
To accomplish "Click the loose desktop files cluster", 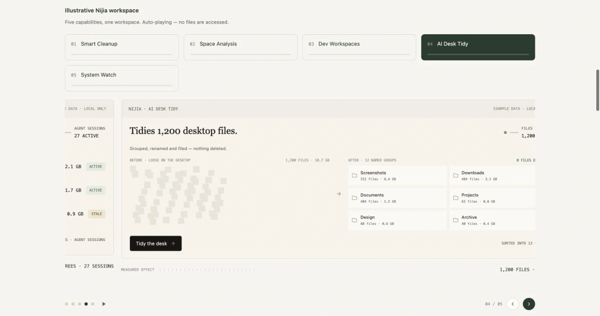I will [x=178, y=195].
